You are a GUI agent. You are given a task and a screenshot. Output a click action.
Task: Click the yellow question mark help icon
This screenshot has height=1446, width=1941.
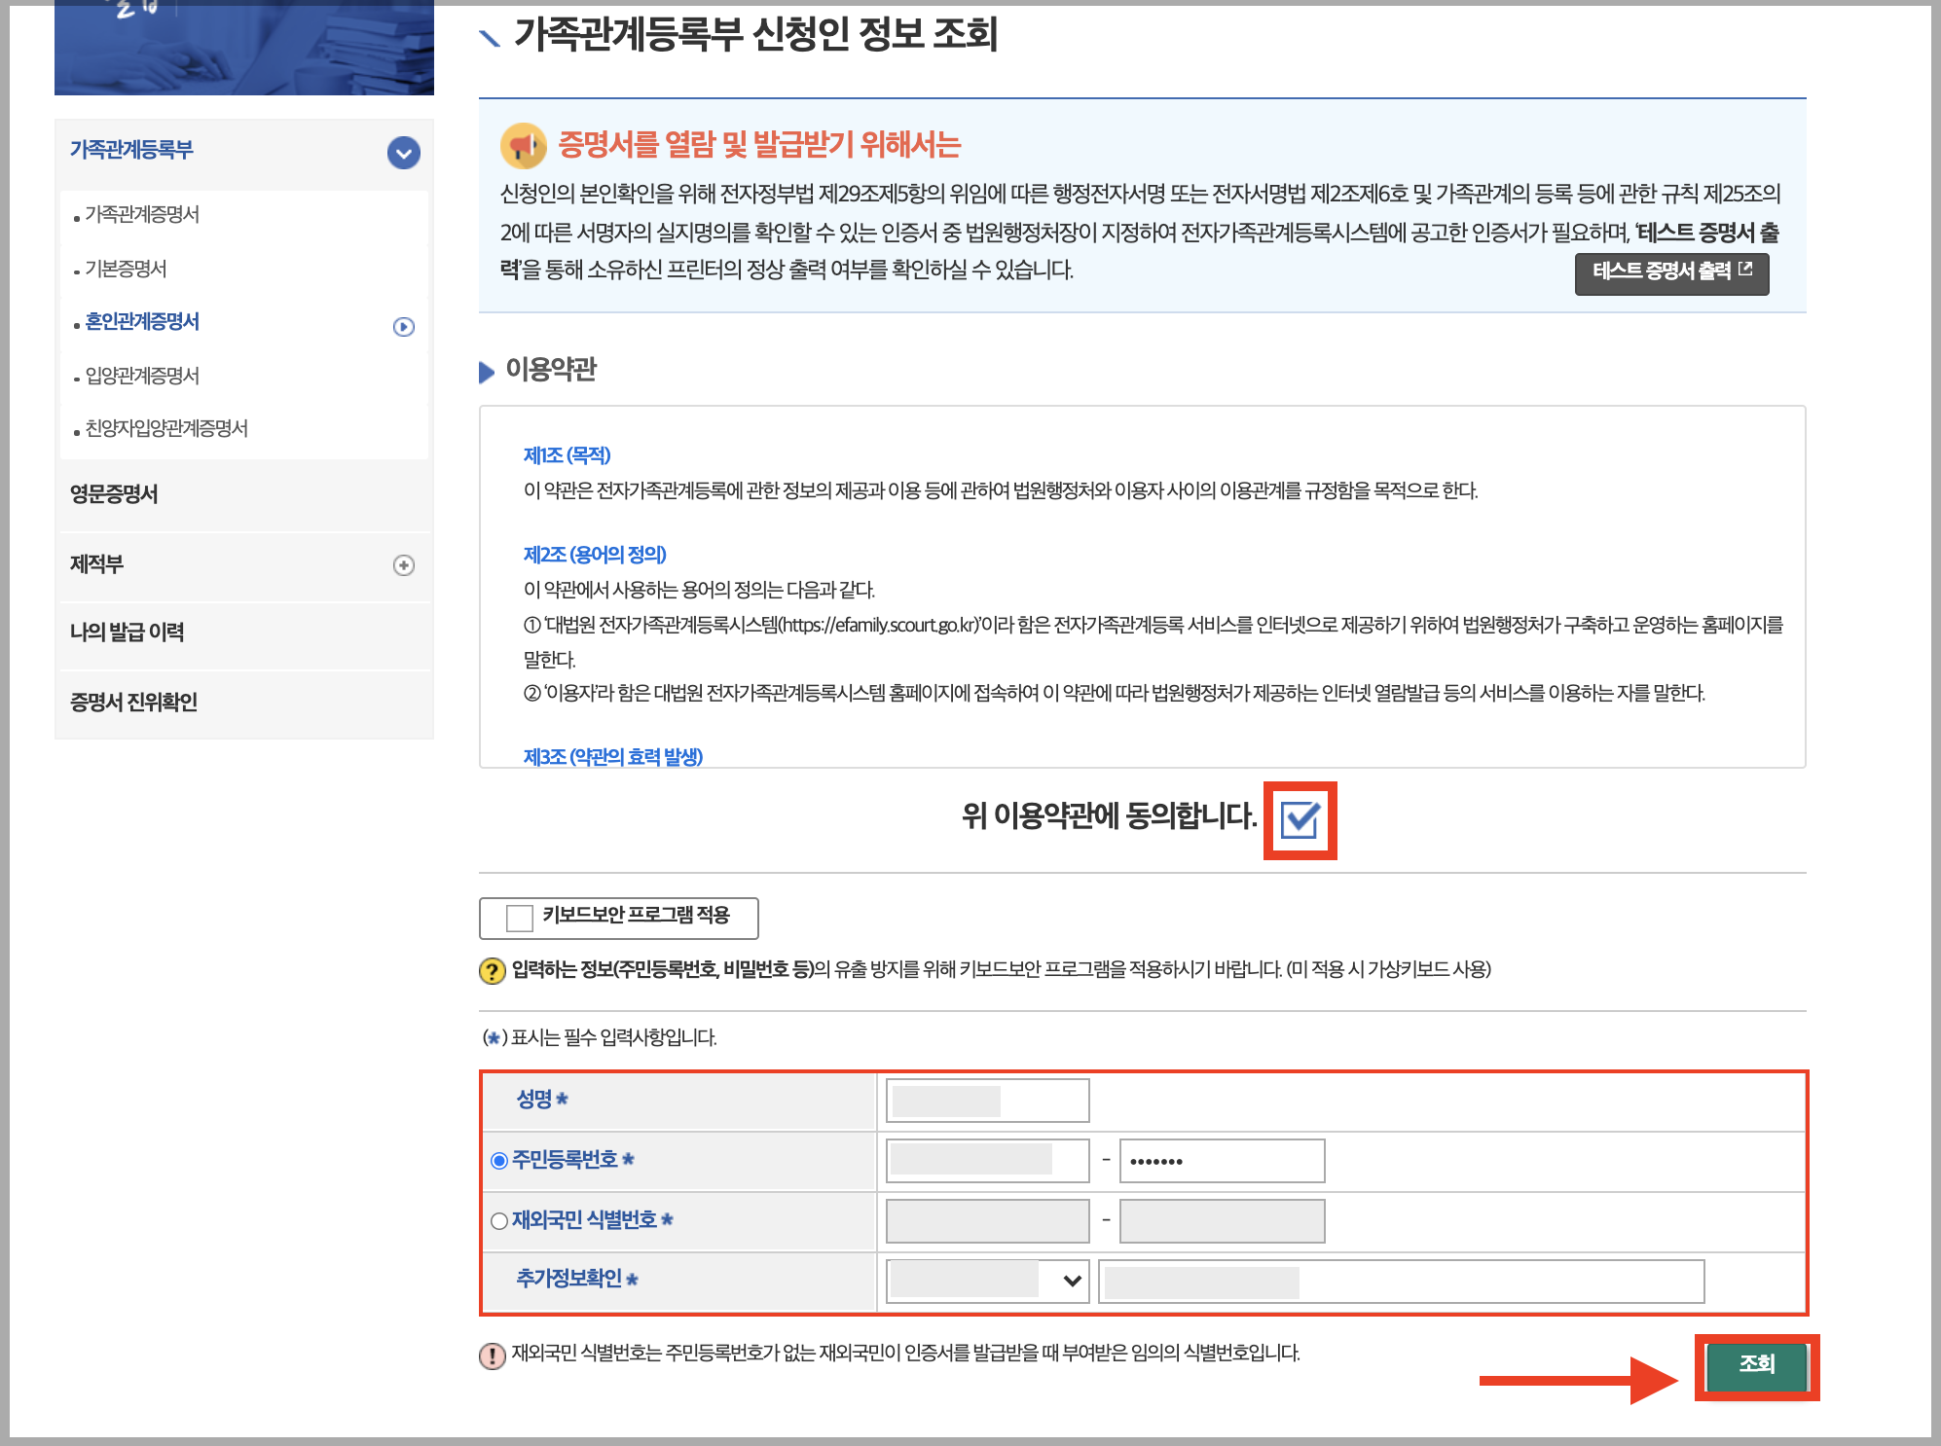tap(493, 970)
